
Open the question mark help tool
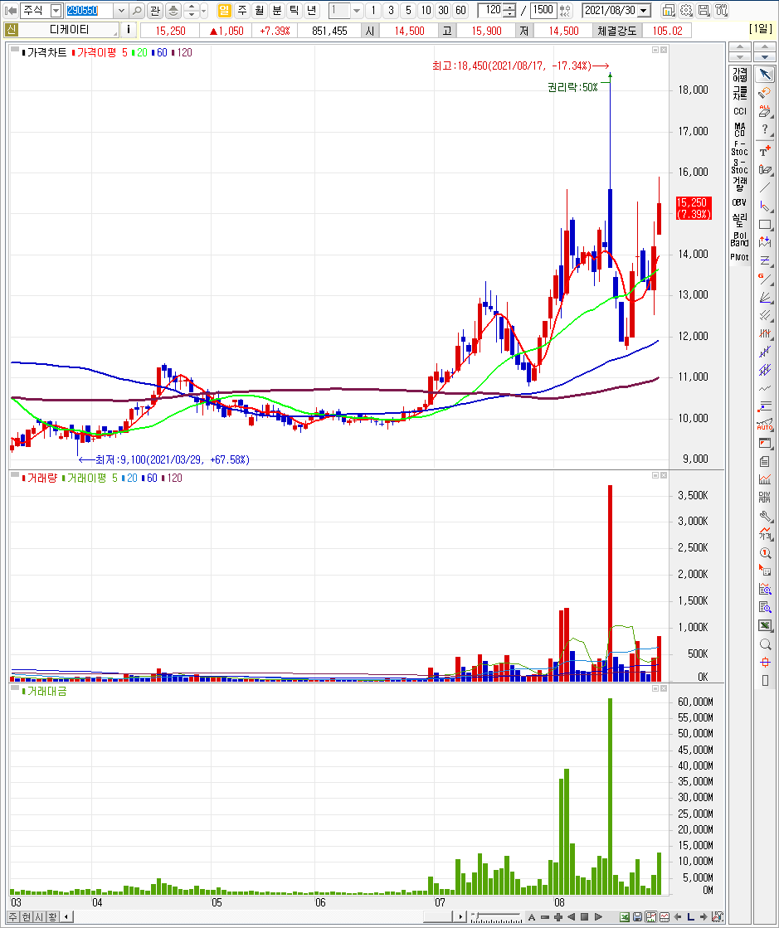pos(766,129)
